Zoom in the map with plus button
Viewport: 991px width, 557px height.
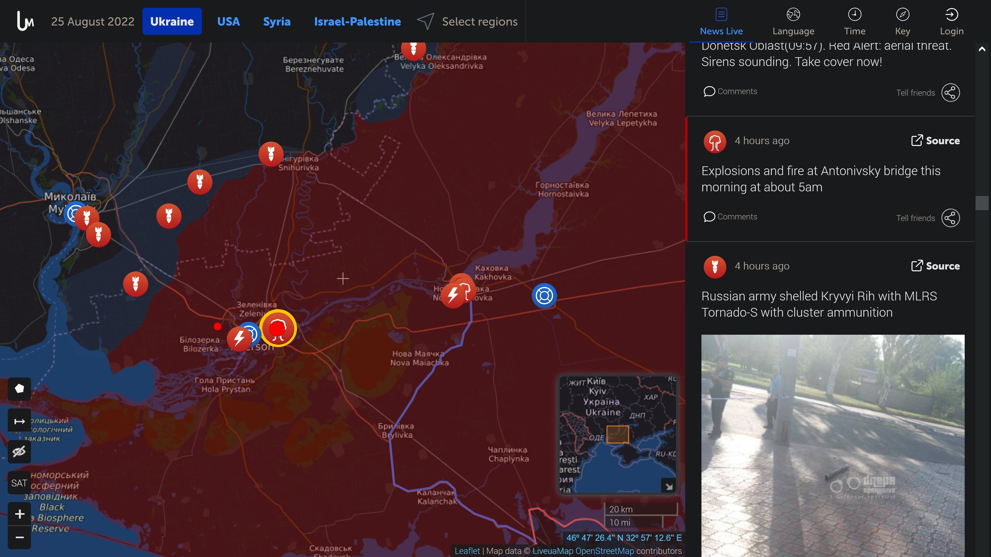(19, 514)
